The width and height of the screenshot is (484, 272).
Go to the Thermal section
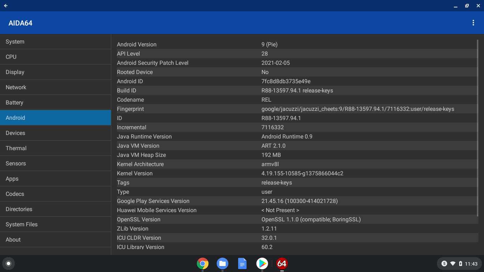56,148
